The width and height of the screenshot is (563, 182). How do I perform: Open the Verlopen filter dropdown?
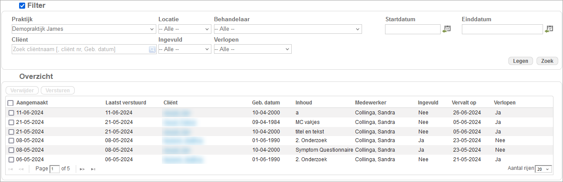[252, 49]
